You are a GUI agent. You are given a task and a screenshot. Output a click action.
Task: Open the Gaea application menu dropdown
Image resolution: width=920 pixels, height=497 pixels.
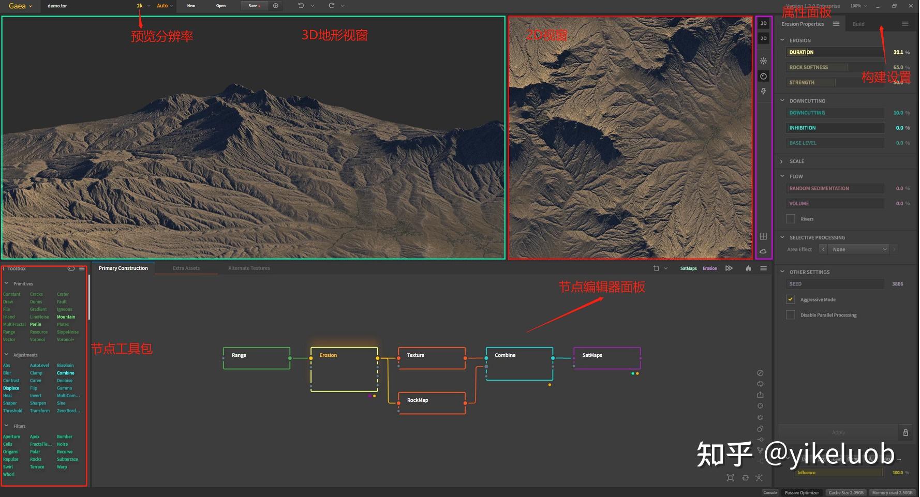20,6
